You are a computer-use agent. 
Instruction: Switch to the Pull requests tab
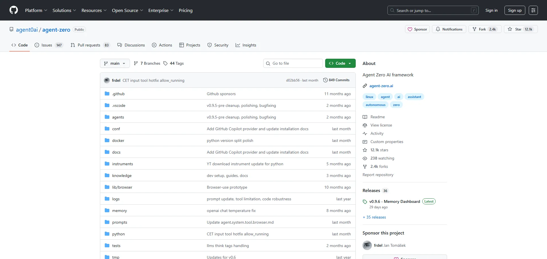coord(90,45)
